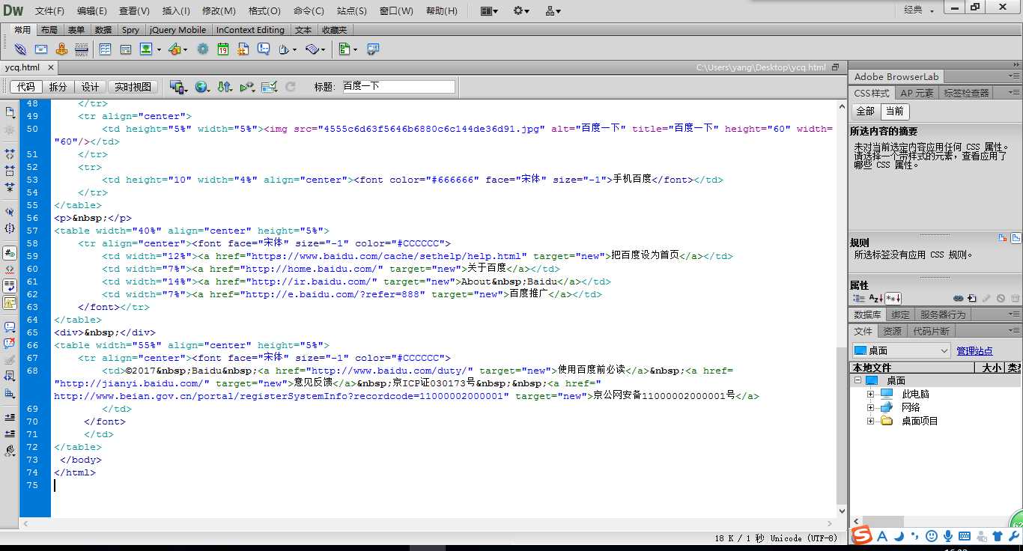Screen dimensions: 1023x551
Task: Collapse full tag icon
Action: point(10,153)
